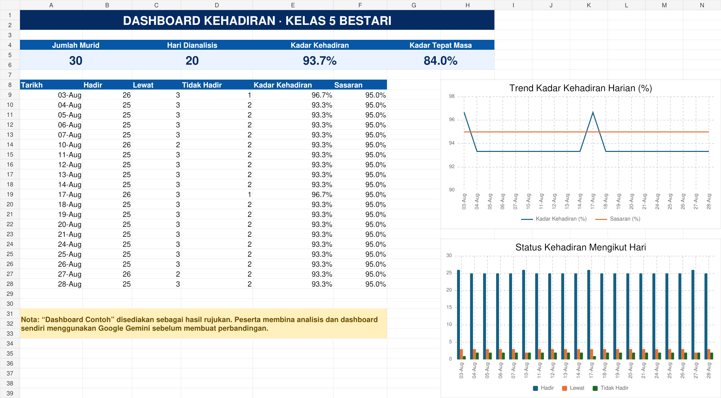Click the Sasaran (%) legend entry
Screen dimensions: 721x398
point(618,219)
